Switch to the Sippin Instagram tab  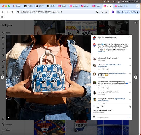coord(62,6)
